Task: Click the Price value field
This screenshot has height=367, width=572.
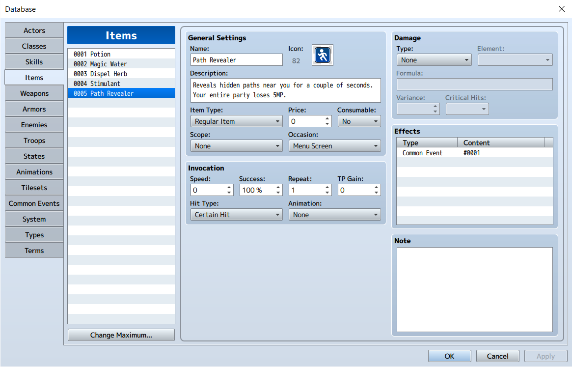Action: click(x=306, y=121)
